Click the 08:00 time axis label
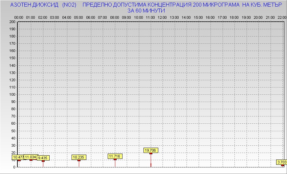 [115, 17]
